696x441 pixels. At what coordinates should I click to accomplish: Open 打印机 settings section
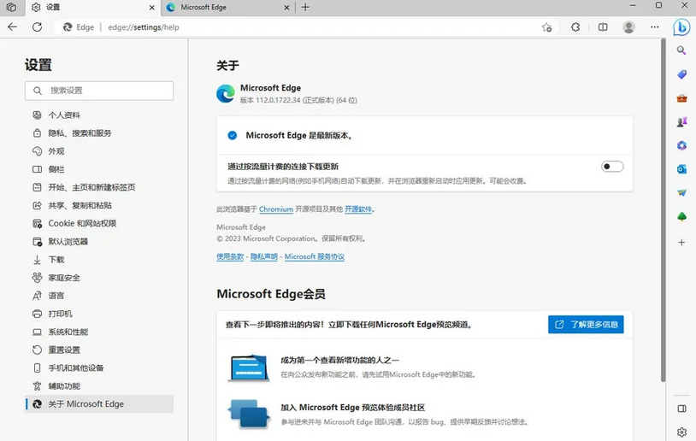click(x=99, y=314)
